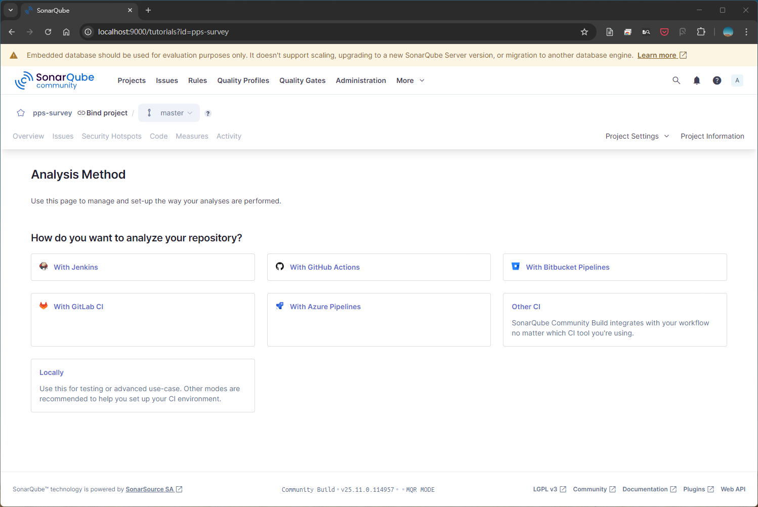Open the browser extensions puzzle icon
The height and width of the screenshot is (507, 758).
click(701, 32)
